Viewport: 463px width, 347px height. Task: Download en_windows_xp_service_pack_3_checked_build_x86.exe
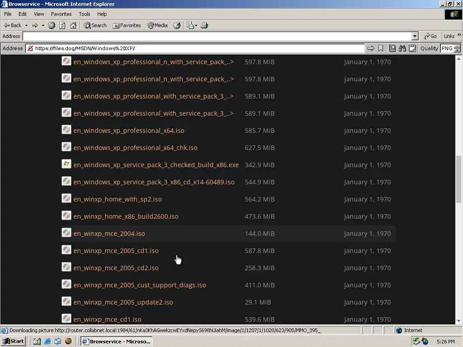pos(156,165)
